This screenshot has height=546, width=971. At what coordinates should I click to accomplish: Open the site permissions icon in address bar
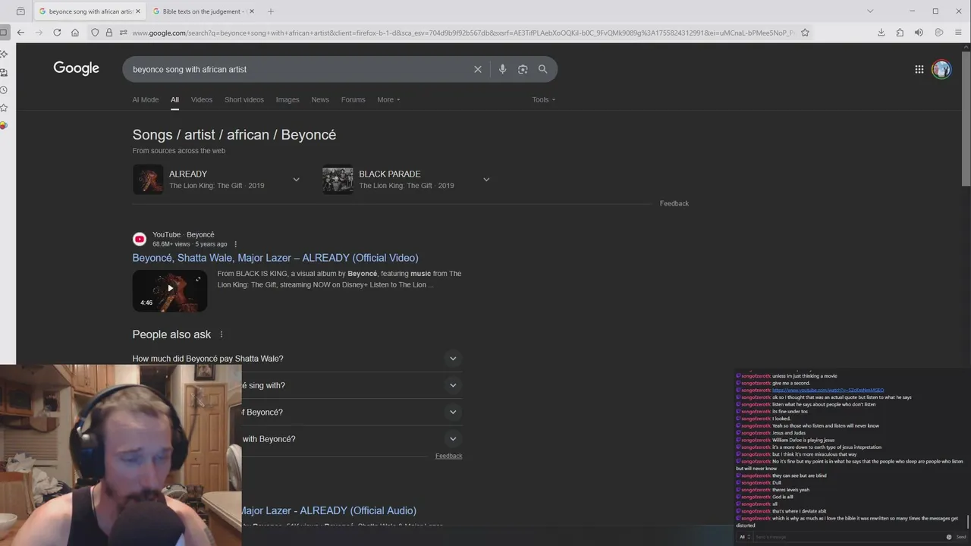pyautogui.click(x=123, y=33)
